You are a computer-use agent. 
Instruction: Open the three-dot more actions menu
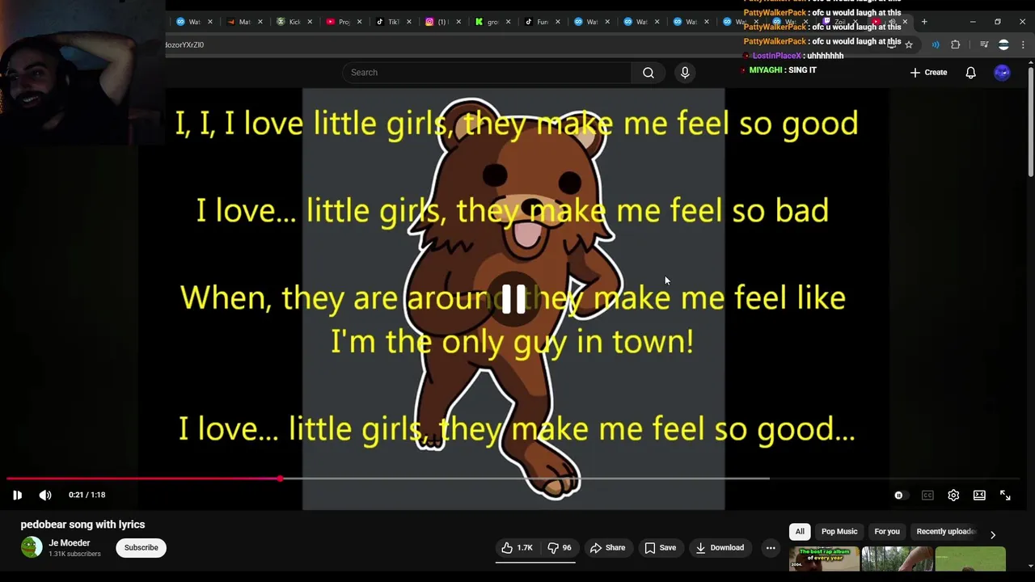[771, 548]
